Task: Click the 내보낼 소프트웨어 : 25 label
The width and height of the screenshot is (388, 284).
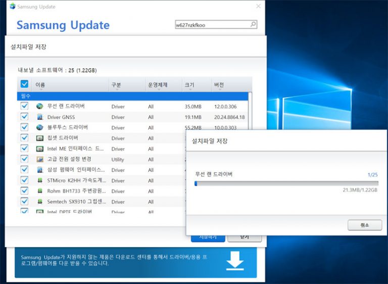Action: point(57,70)
